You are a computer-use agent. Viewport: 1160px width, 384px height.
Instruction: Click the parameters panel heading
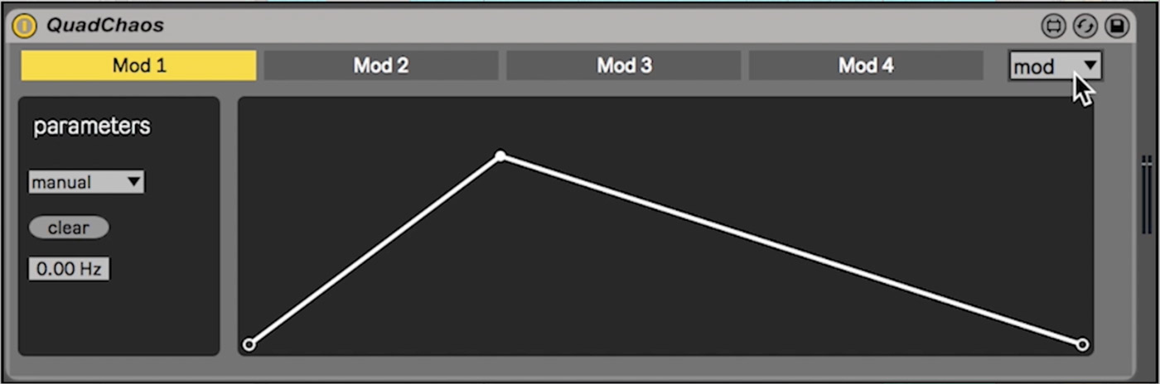[x=92, y=127]
